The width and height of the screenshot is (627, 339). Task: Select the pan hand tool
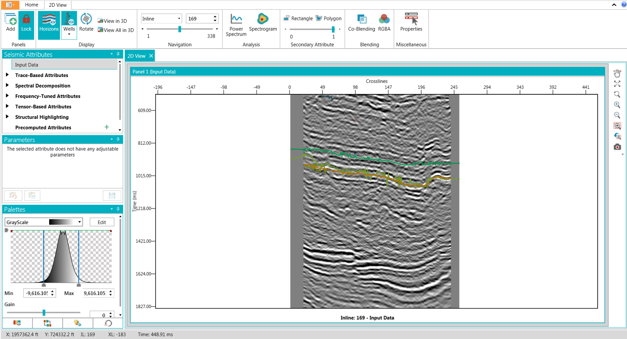[617, 73]
